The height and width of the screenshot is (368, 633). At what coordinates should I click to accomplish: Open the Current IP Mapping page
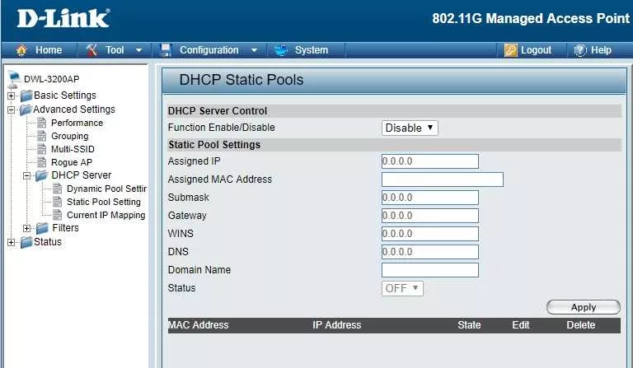tap(105, 215)
